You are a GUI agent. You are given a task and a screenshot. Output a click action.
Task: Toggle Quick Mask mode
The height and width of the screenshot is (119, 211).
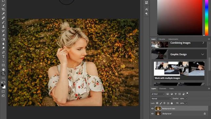coord(3,92)
